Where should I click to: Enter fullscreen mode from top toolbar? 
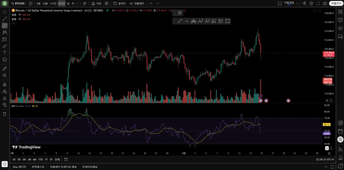point(318,3)
